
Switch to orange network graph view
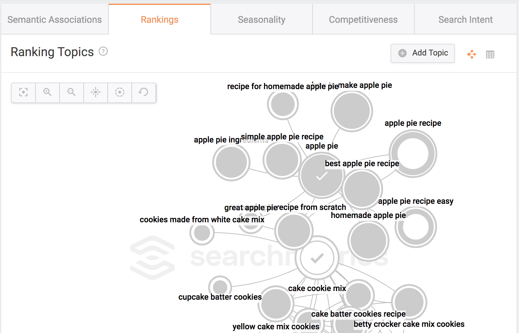click(x=471, y=54)
